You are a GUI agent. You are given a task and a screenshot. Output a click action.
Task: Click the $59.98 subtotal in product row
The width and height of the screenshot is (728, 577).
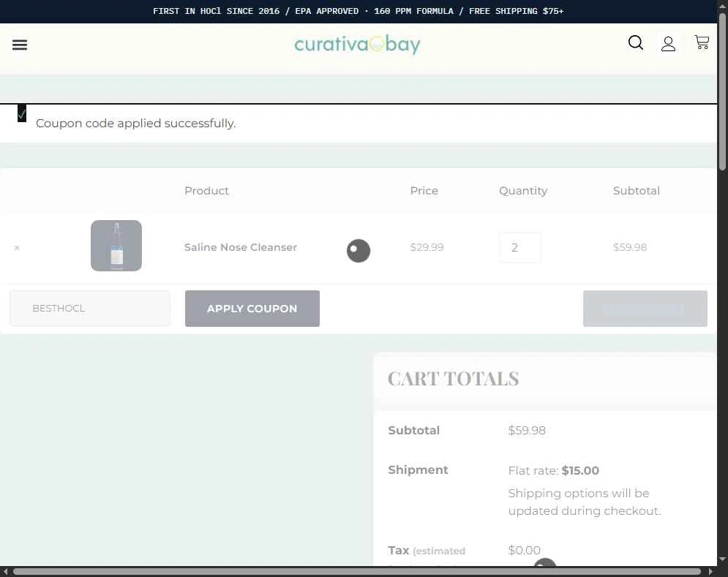click(x=630, y=247)
